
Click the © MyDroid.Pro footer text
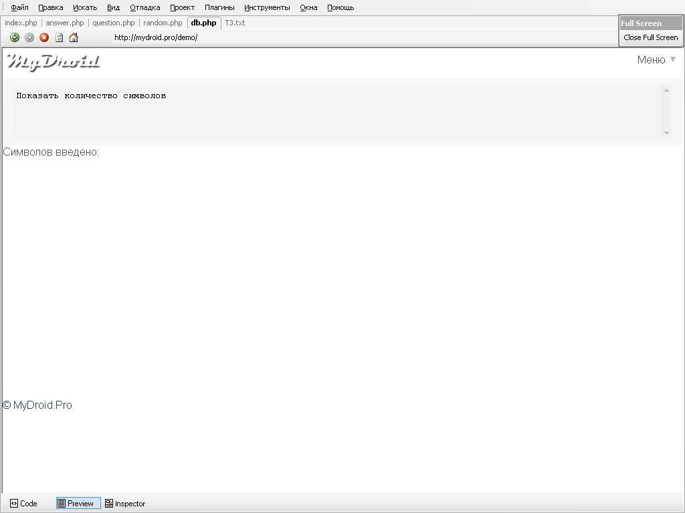point(37,405)
